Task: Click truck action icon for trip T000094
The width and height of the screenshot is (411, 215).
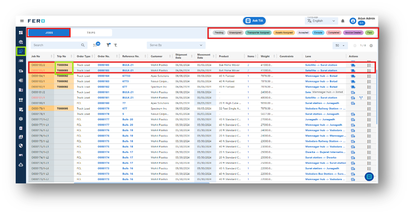Action: coord(353,65)
